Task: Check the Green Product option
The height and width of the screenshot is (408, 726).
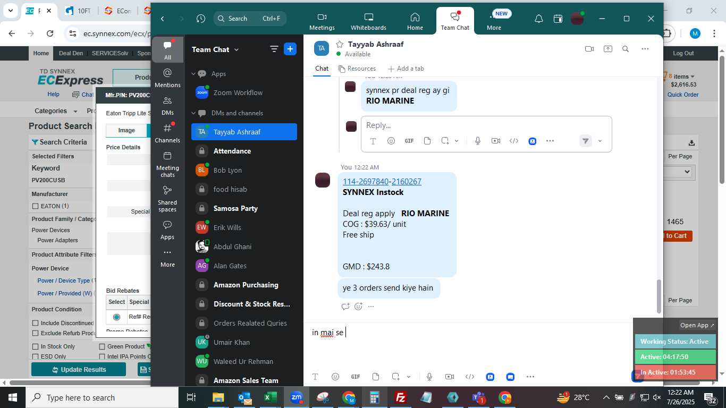Action: 102,346
